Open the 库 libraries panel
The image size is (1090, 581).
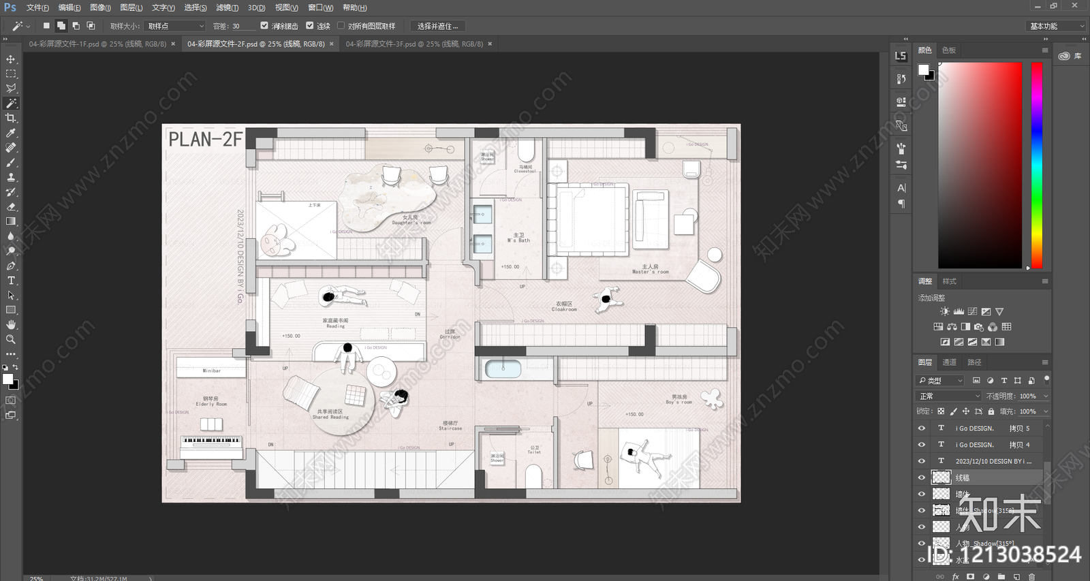click(x=1071, y=56)
